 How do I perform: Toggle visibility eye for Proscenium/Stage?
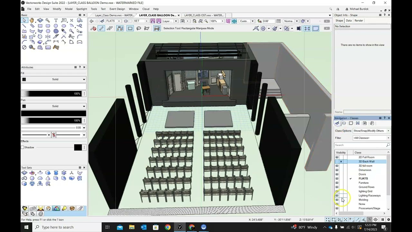click(x=337, y=208)
